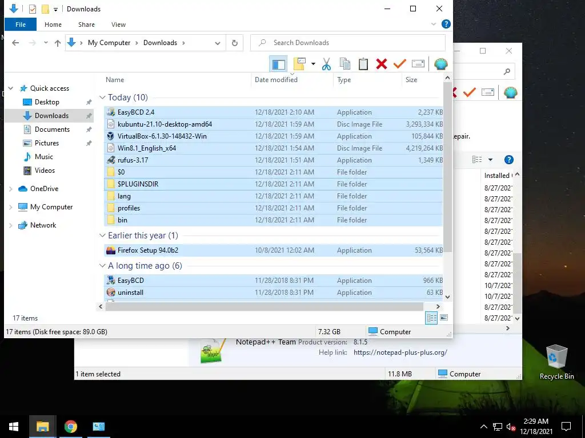Collapse the Today (10) group
This screenshot has width=585, height=438.
pyautogui.click(x=102, y=98)
